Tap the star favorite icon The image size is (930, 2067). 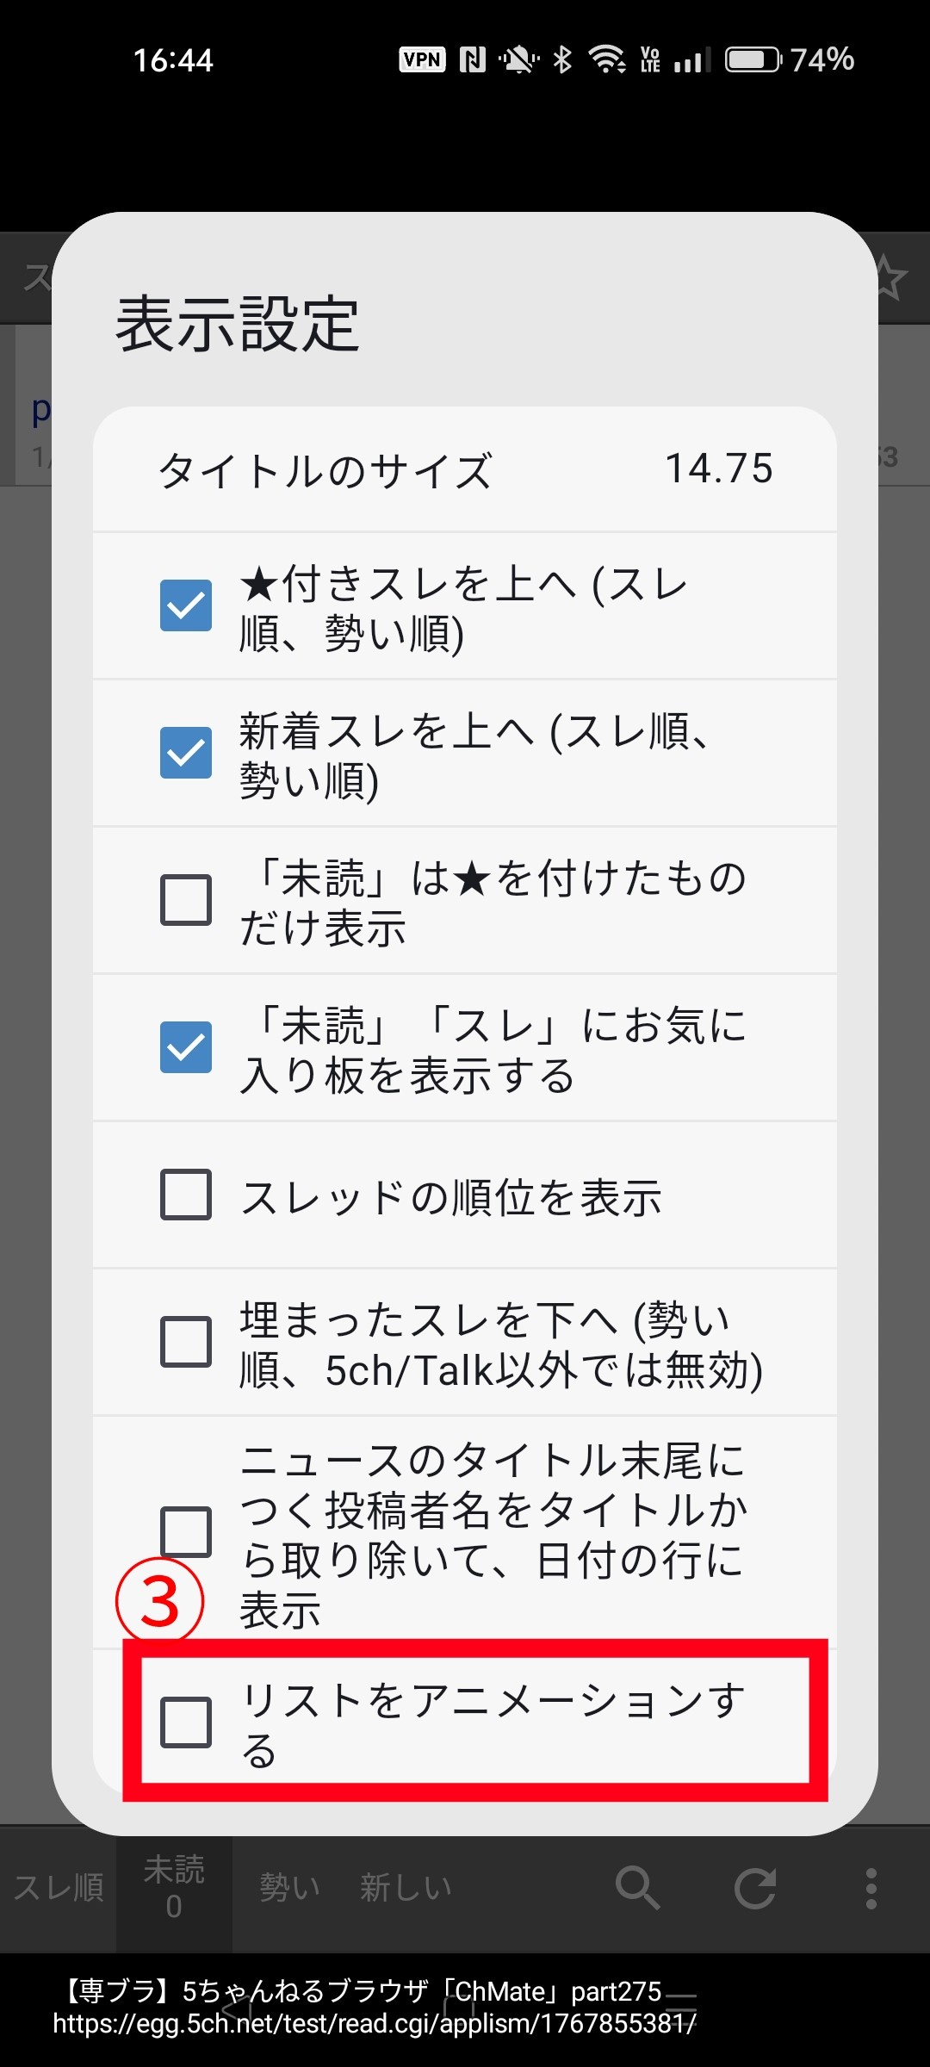point(890,280)
